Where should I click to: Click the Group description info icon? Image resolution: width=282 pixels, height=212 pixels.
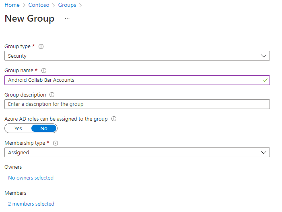(x=52, y=95)
